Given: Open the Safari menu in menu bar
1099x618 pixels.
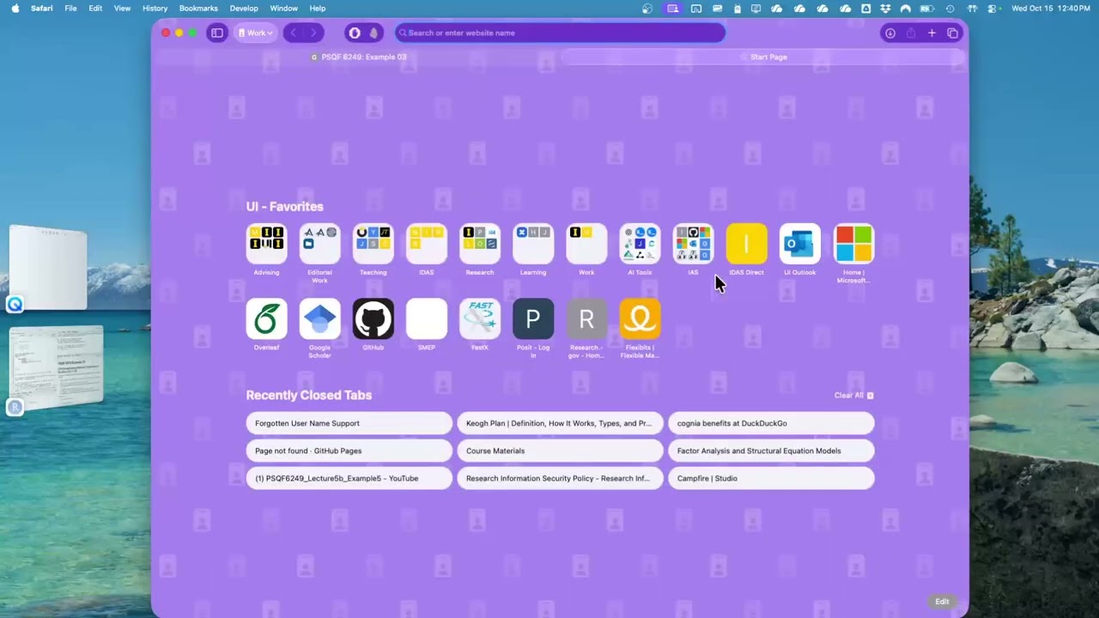Looking at the screenshot, I should tap(42, 9).
